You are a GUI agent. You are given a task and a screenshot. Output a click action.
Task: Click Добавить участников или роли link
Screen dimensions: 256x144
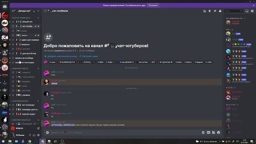click(60, 56)
